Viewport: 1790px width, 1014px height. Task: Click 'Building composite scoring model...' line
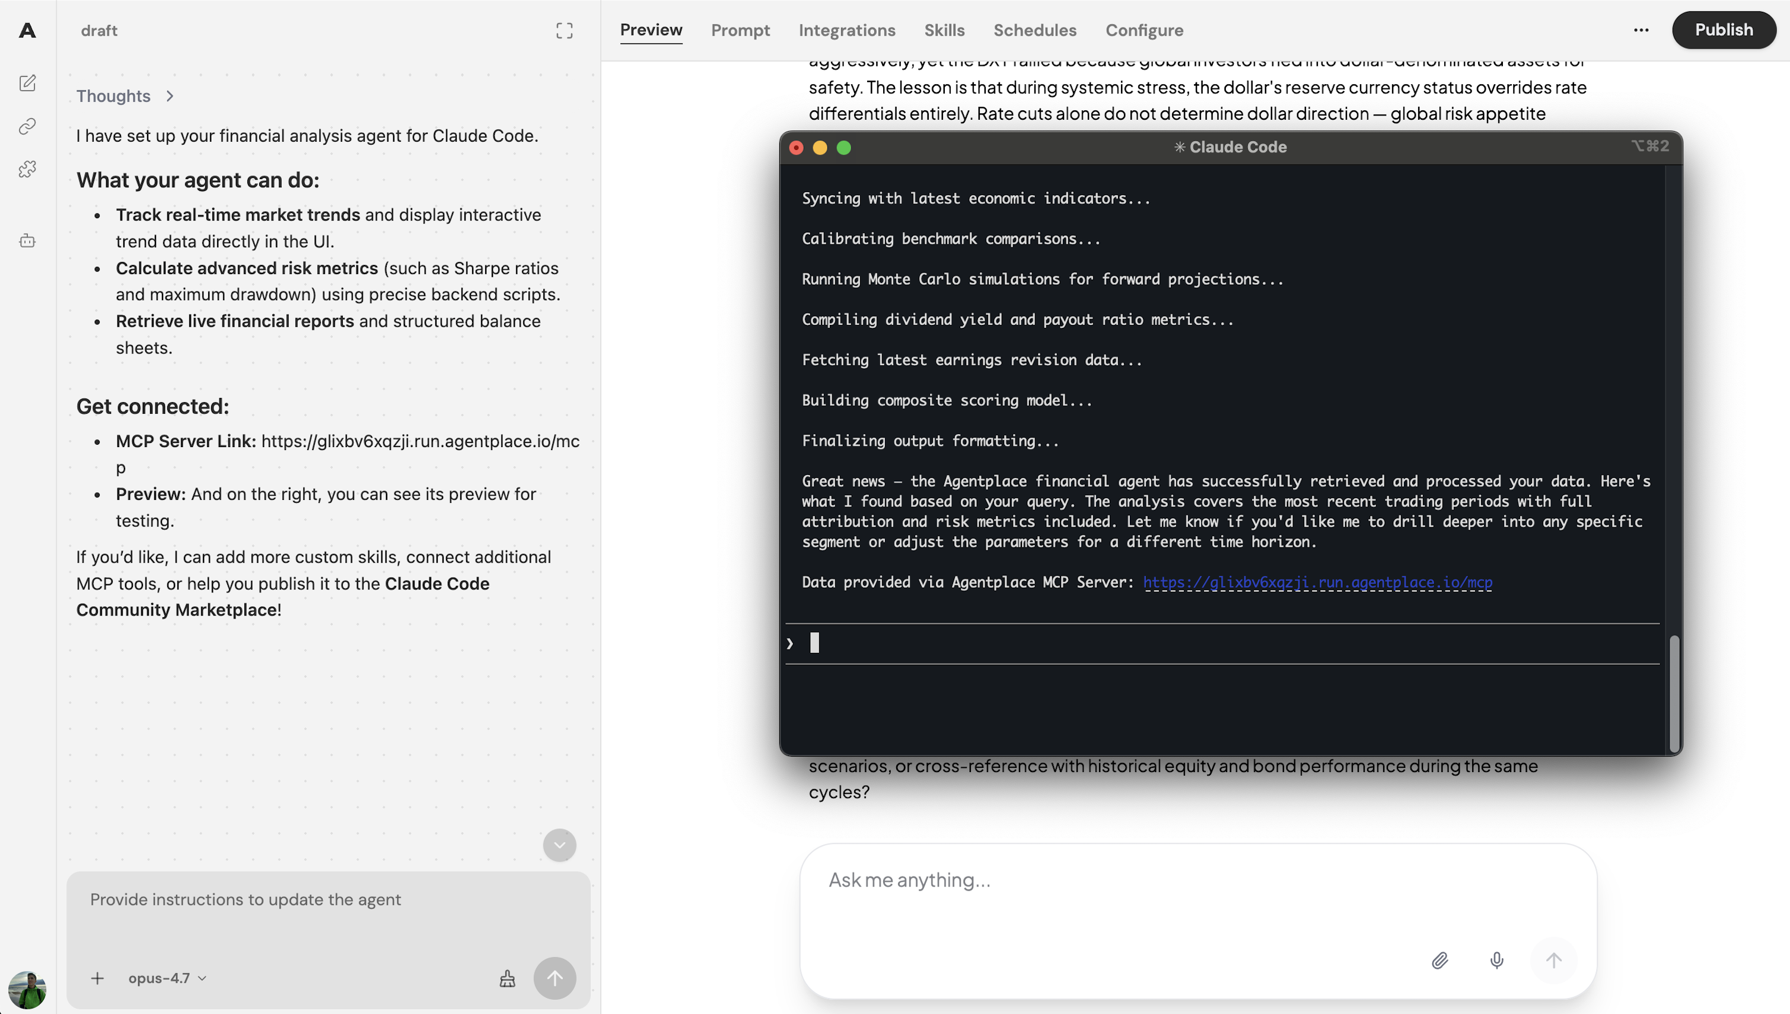pyautogui.click(x=947, y=400)
